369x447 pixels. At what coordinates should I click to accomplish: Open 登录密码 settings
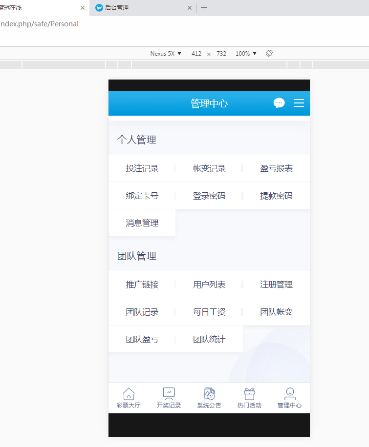[209, 196]
